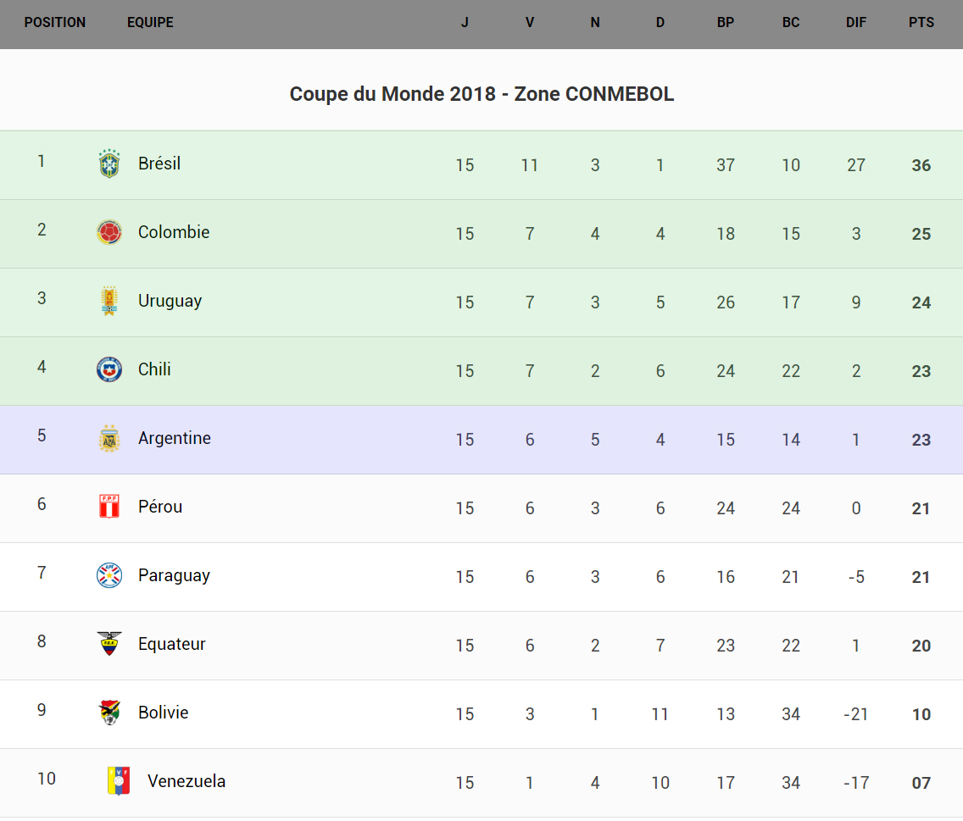Click the Coupe du Monde 2018 title
The image size is (963, 821).
481,94
